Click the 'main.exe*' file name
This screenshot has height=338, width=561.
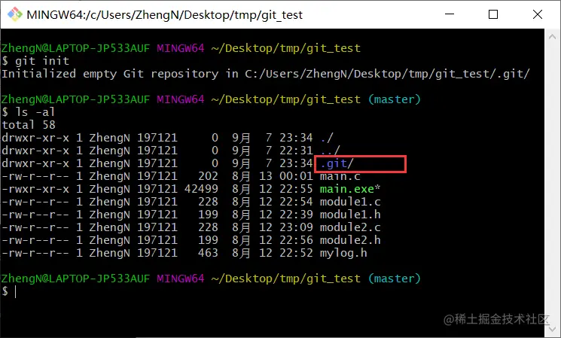point(350,189)
